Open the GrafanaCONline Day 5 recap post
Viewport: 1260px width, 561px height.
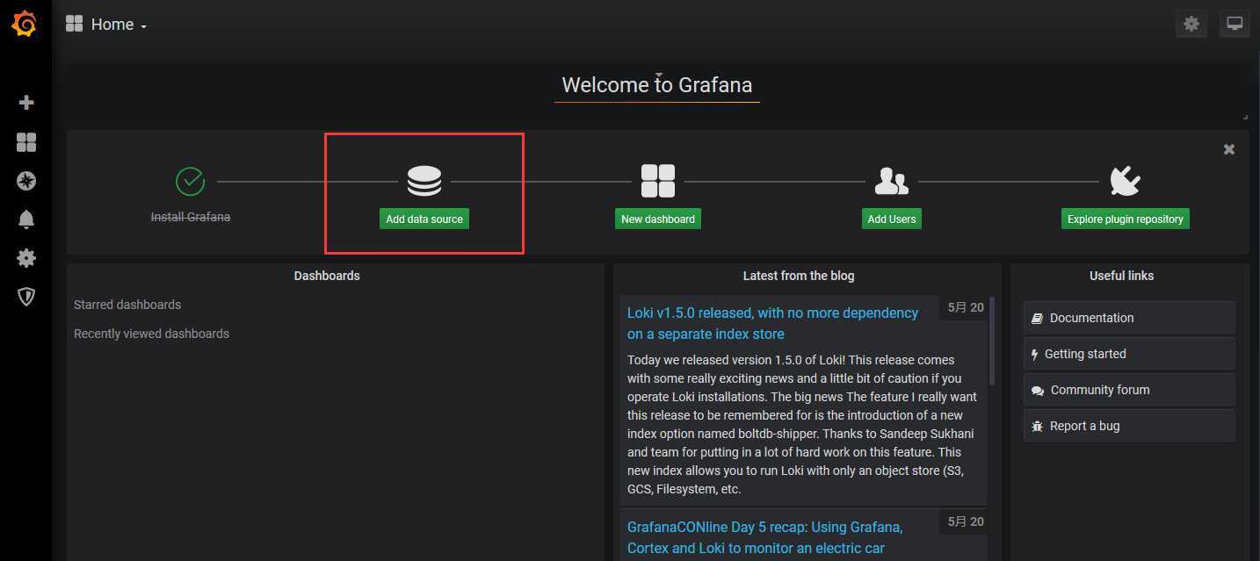click(x=764, y=537)
